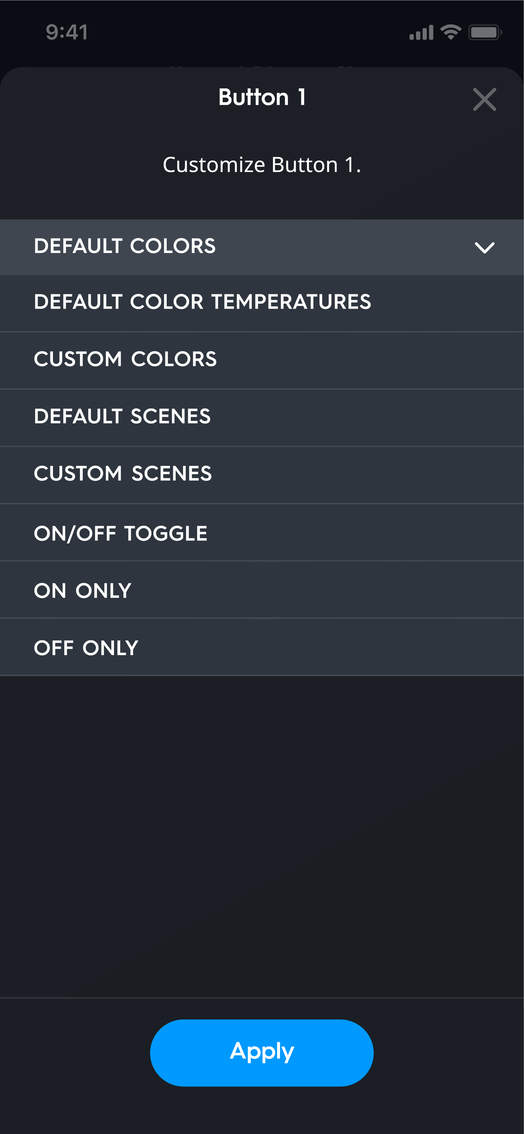
Task: Click the selected DEFAULT COLORS label
Action: click(125, 246)
